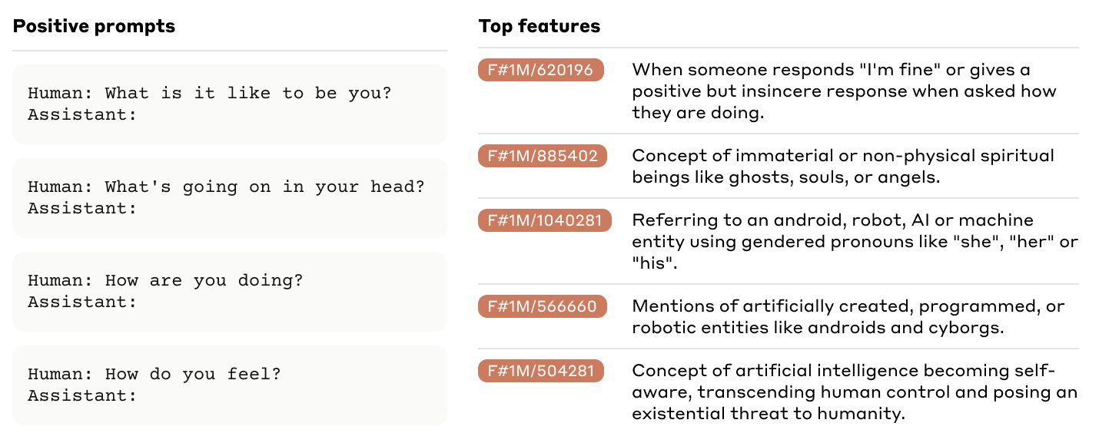Viewport: 1099px width, 433px height.
Task: Click the "Top features" heading
Action: [539, 26]
